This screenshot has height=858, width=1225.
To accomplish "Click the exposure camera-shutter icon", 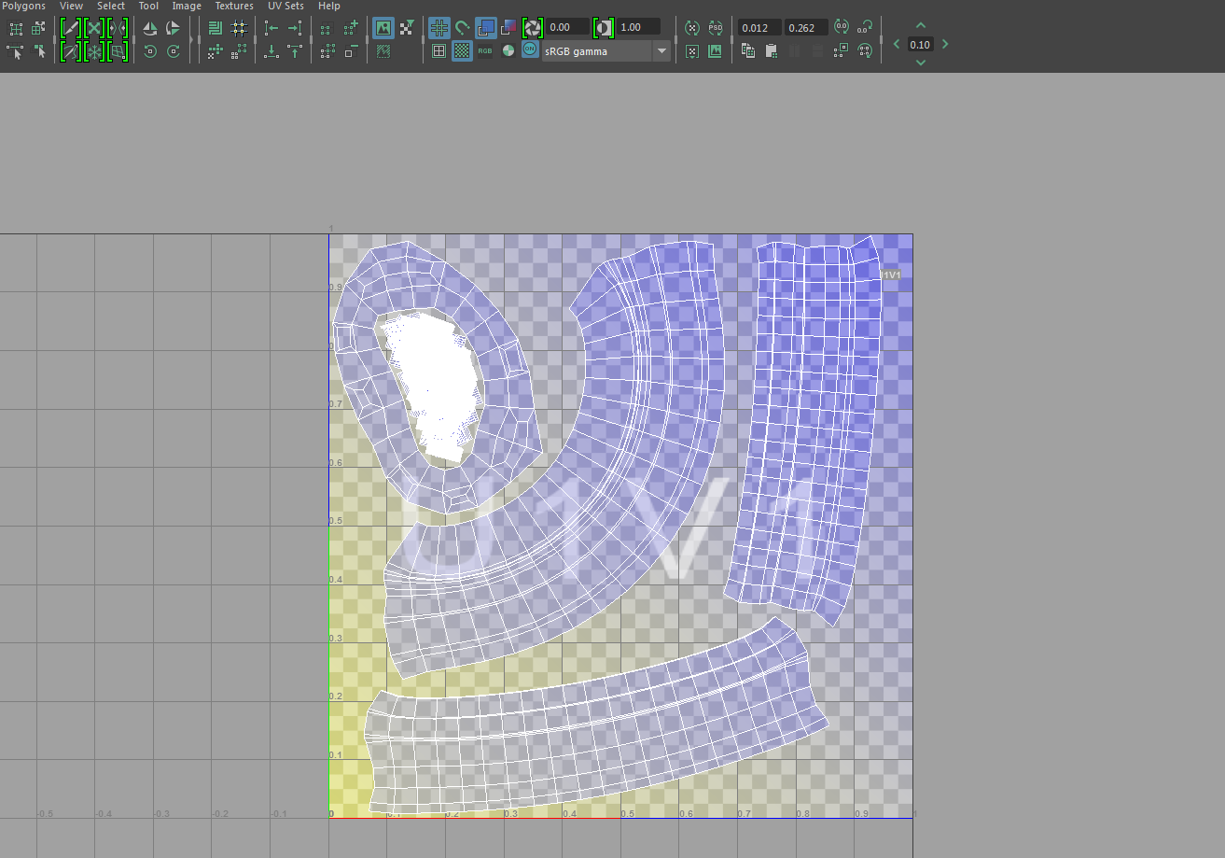I will click(533, 27).
